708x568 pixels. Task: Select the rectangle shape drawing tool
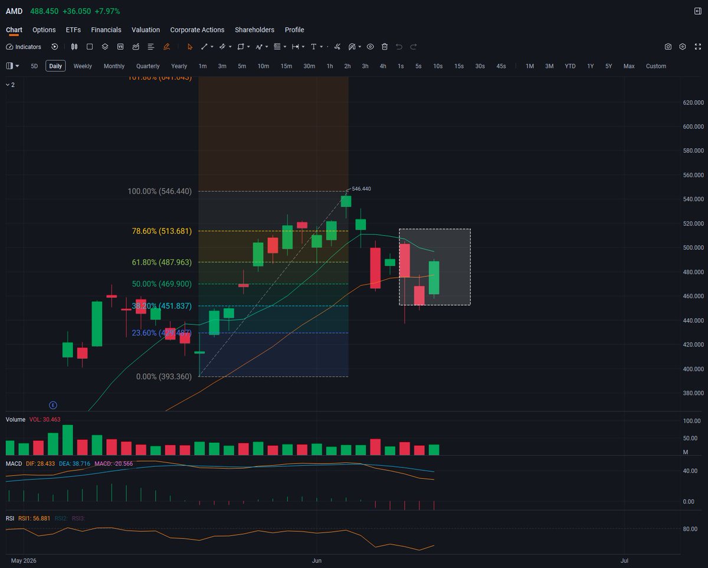pyautogui.click(x=241, y=47)
